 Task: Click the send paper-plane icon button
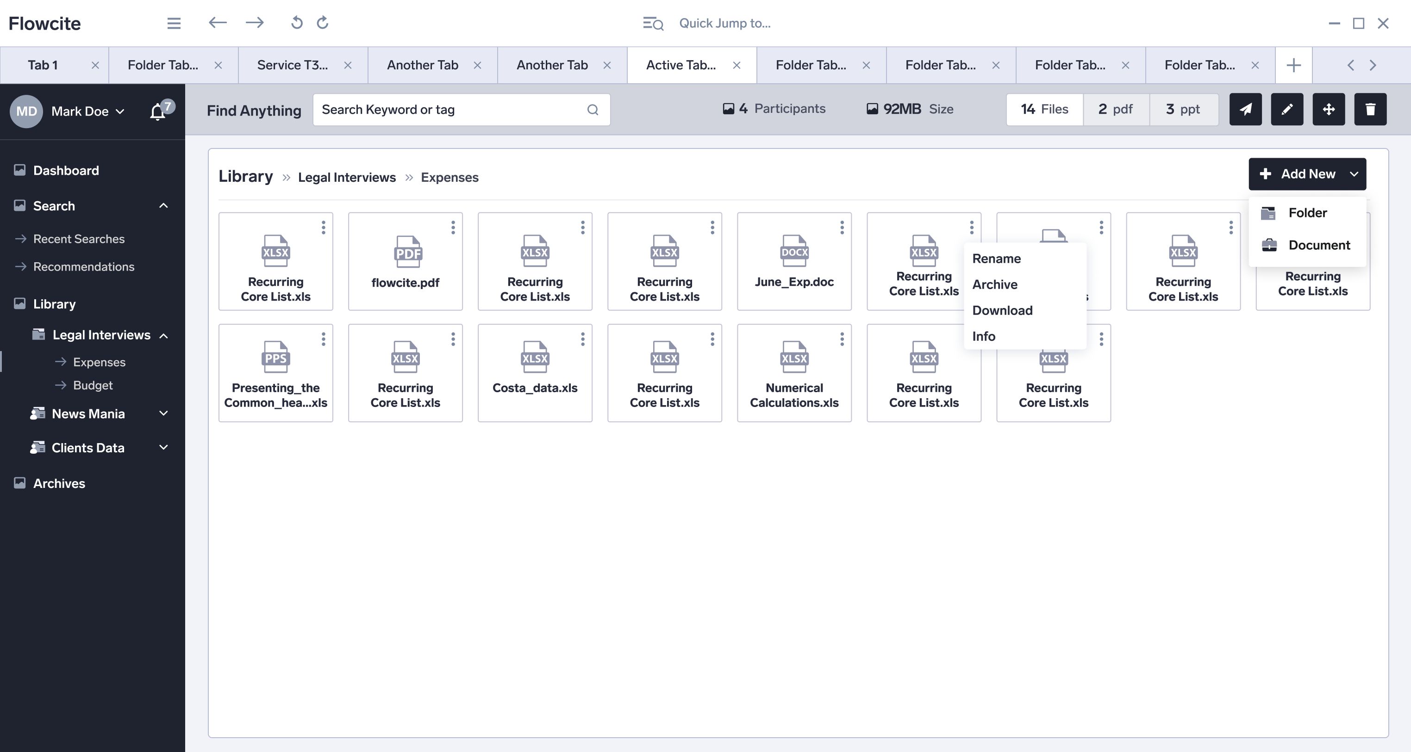1245,110
